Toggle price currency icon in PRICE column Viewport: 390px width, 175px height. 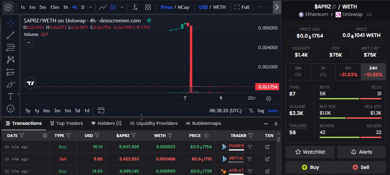pyautogui.click(x=206, y=136)
